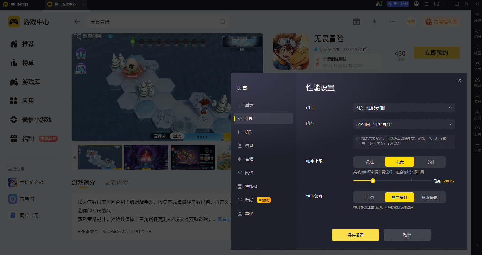Open the 内存 memory dropdown
This screenshot has height=255, width=482.
404,124
